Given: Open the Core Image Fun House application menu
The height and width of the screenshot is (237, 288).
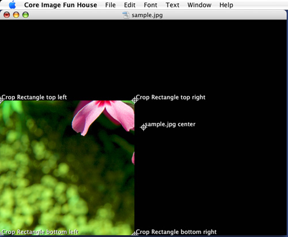Looking at the screenshot, I should click(60, 5).
